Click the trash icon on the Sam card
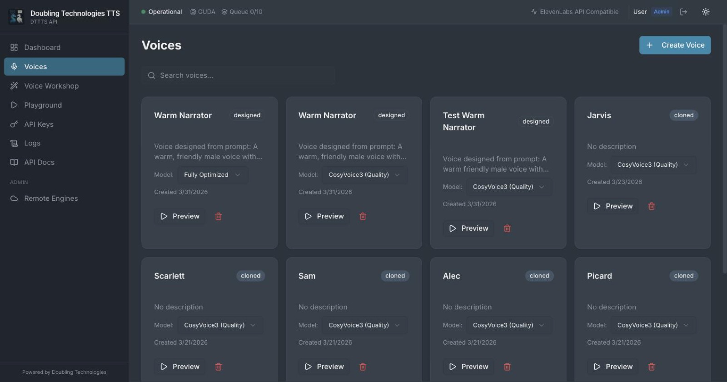 click(363, 367)
